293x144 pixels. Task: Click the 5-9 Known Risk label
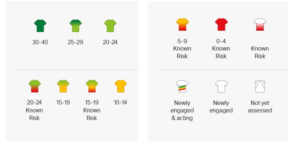[182, 48]
